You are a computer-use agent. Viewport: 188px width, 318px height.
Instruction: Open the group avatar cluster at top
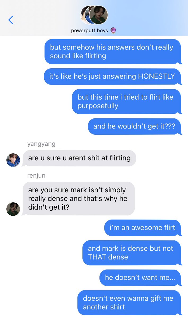click(94, 15)
